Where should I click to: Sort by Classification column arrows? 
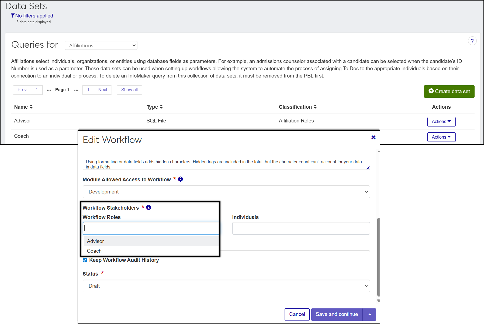pyautogui.click(x=315, y=107)
